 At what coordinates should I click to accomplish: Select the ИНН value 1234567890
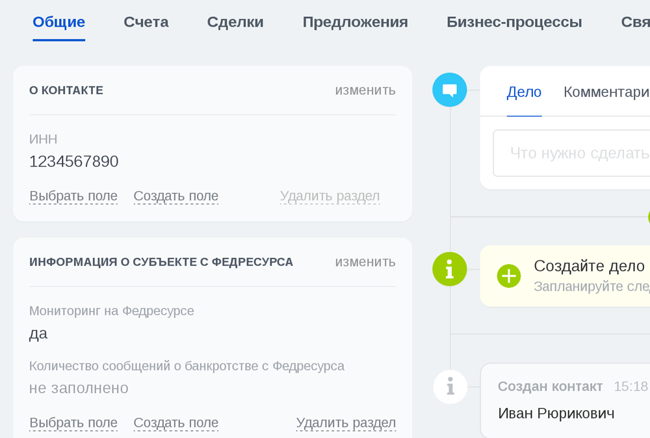point(73,161)
